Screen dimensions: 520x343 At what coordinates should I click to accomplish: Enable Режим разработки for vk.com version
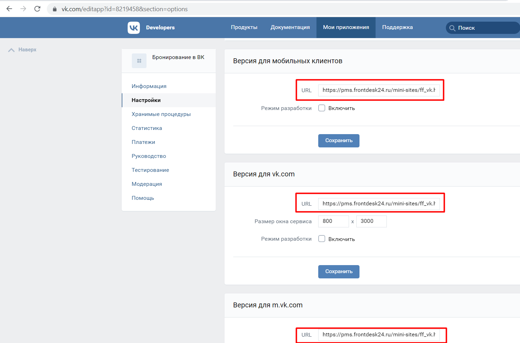click(322, 239)
